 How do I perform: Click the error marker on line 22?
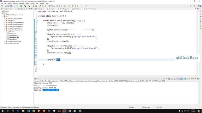point(34,60)
